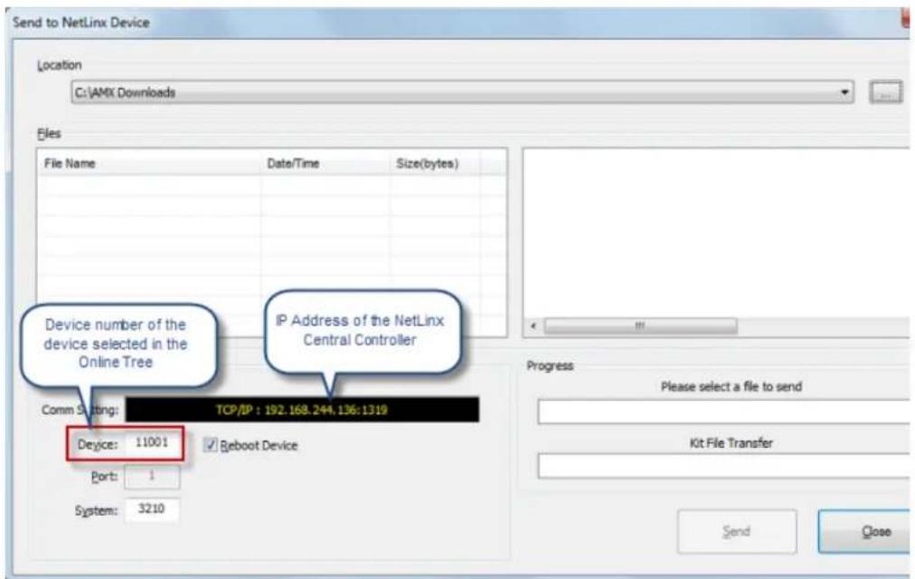Click the Send to NetLinx Device title
The image size is (915, 579).
point(81,23)
